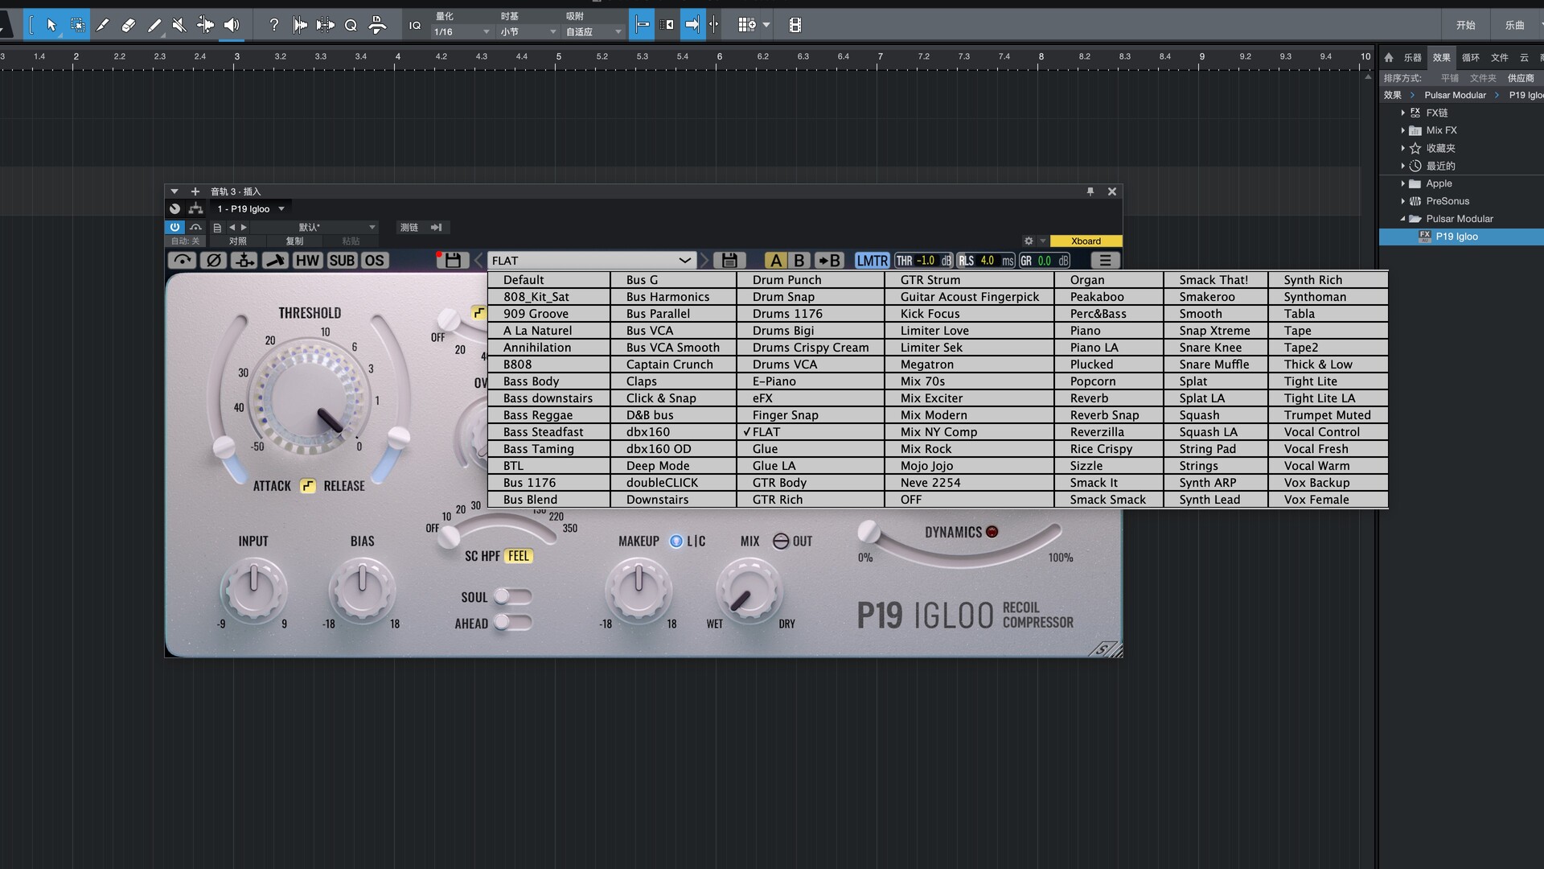Adjust the DYNAMICS slider handle
This screenshot has width=1544, height=869.
tap(868, 531)
